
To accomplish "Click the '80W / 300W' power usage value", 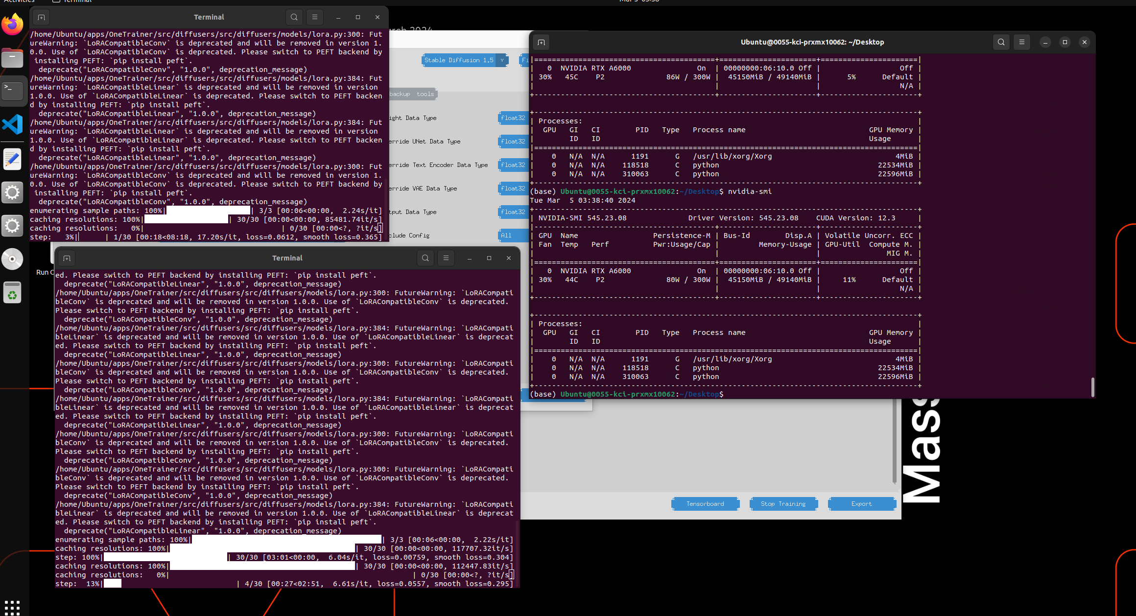I will click(x=688, y=280).
